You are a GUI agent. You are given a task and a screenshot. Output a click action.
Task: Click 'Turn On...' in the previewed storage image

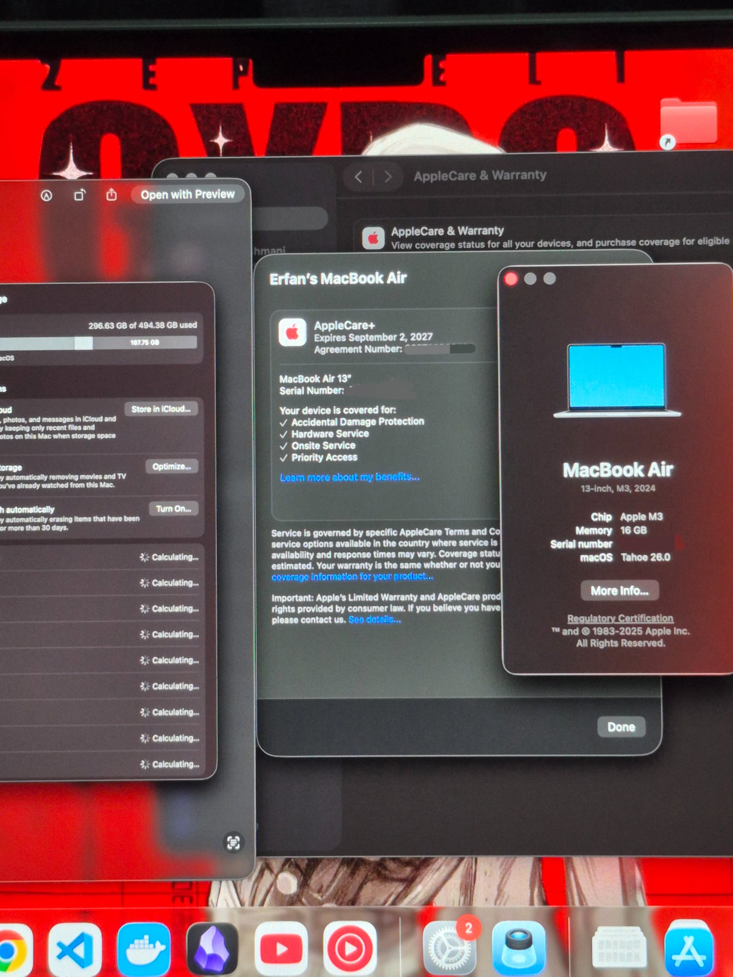click(x=174, y=509)
